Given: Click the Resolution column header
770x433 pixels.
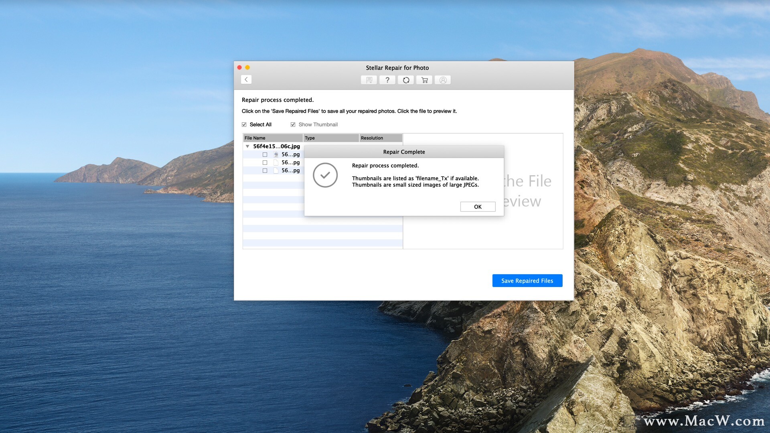Looking at the screenshot, I should click(x=381, y=138).
